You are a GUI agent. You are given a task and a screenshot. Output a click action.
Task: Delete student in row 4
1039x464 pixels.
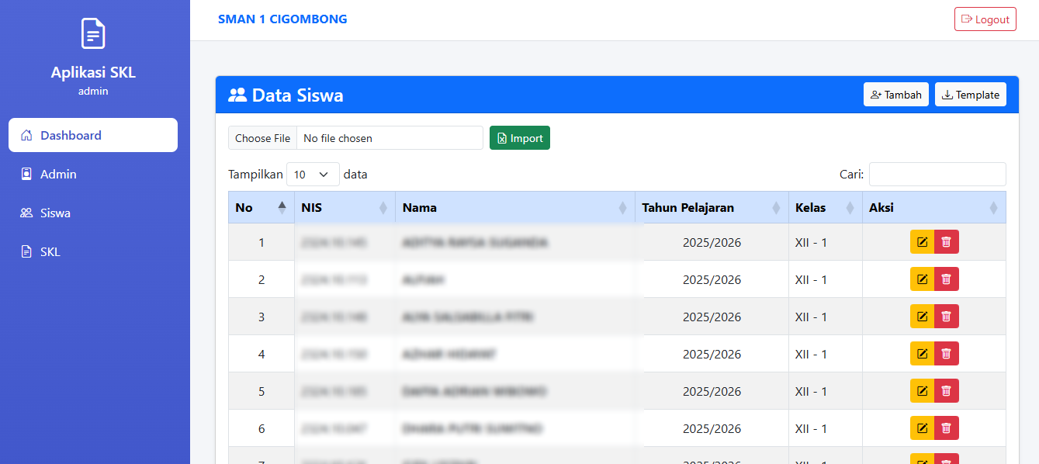(947, 354)
